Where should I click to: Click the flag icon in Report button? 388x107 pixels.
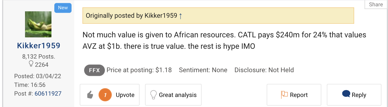(285, 95)
